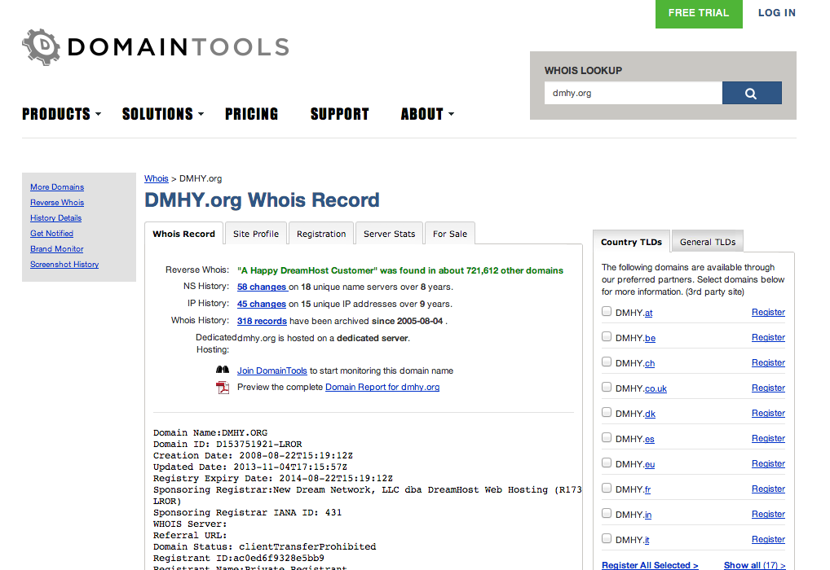Click Register next to DMHY.it
The width and height of the screenshot is (830, 570).
(768, 539)
